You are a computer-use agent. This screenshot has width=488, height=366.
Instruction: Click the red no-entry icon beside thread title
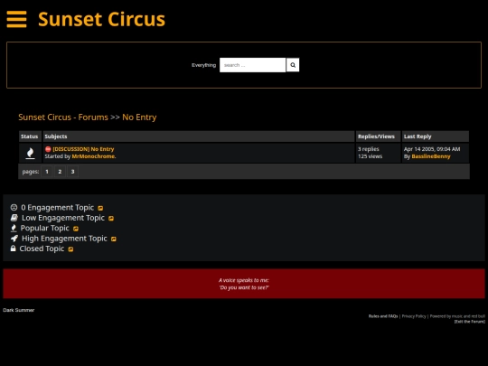pos(48,149)
